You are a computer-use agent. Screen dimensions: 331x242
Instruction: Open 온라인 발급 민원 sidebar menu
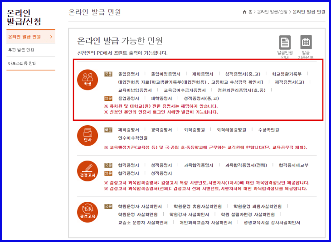click(31, 37)
